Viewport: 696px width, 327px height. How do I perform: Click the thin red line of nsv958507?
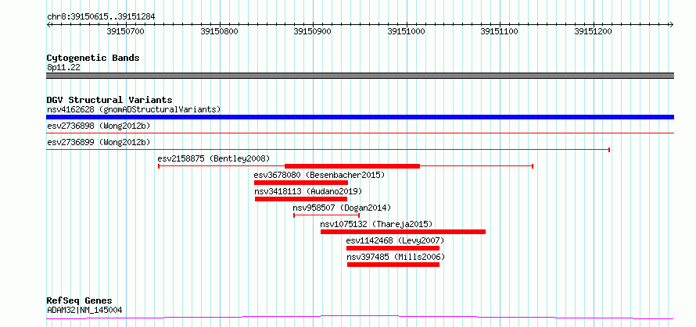click(327, 215)
